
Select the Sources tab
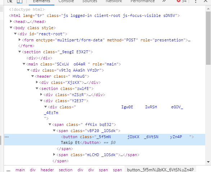coord(90,1)
